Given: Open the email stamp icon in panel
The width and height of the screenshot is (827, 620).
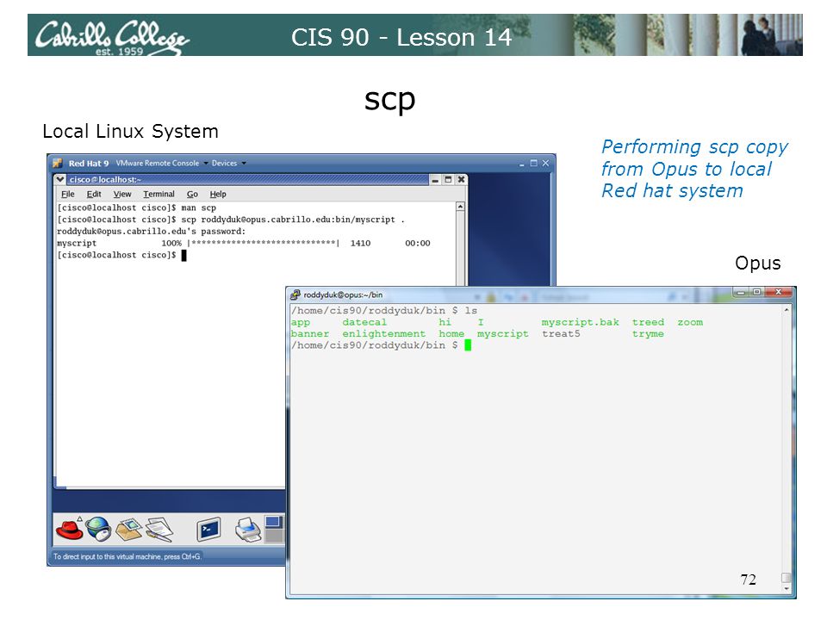Looking at the screenshot, I should coord(128,530).
